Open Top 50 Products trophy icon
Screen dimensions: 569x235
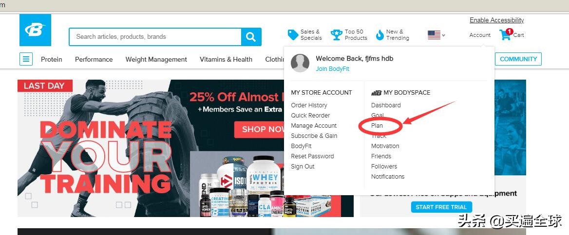tap(337, 35)
